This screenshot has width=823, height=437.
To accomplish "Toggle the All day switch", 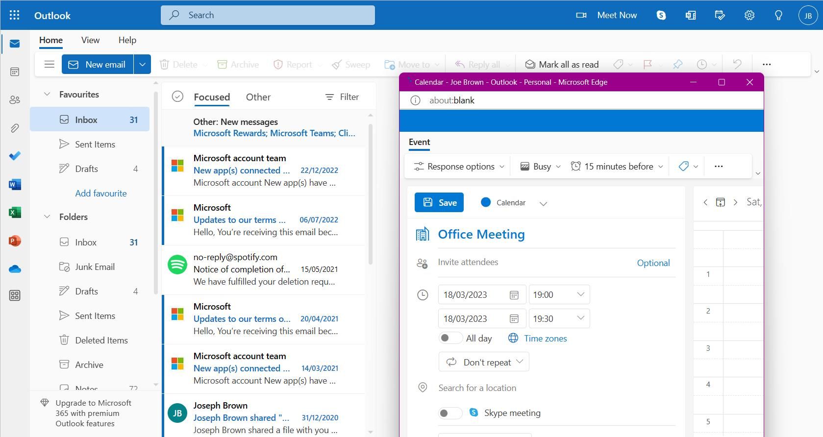I will (x=450, y=338).
